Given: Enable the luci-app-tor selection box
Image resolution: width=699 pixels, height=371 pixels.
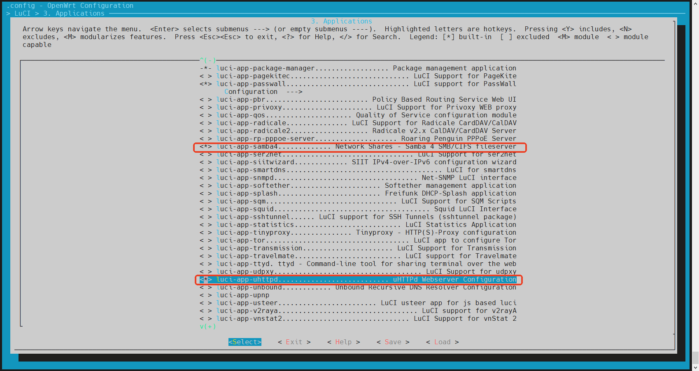Looking at the screenshot, I should pos(205,240).
